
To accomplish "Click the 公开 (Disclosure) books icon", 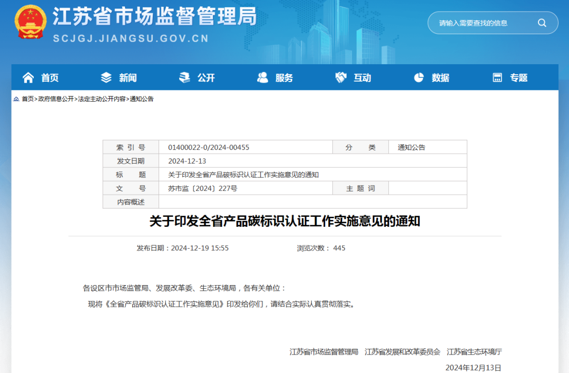I will click(183, 77).
